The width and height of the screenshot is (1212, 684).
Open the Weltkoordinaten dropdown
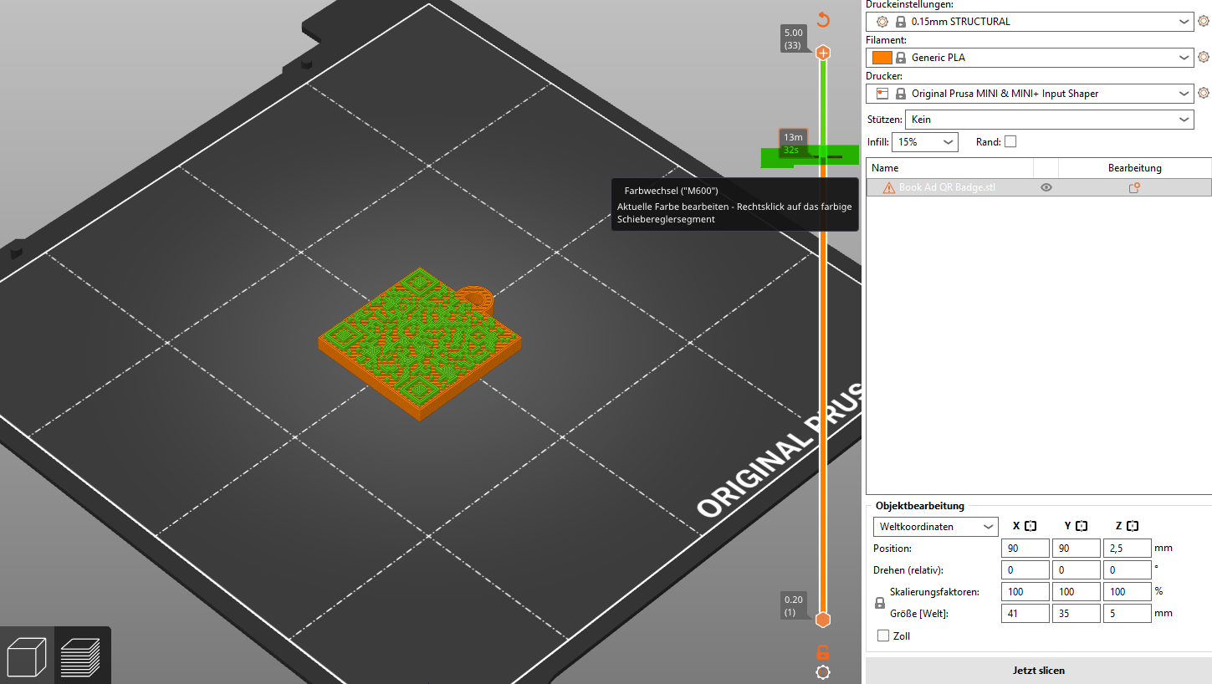pos(935,527)
